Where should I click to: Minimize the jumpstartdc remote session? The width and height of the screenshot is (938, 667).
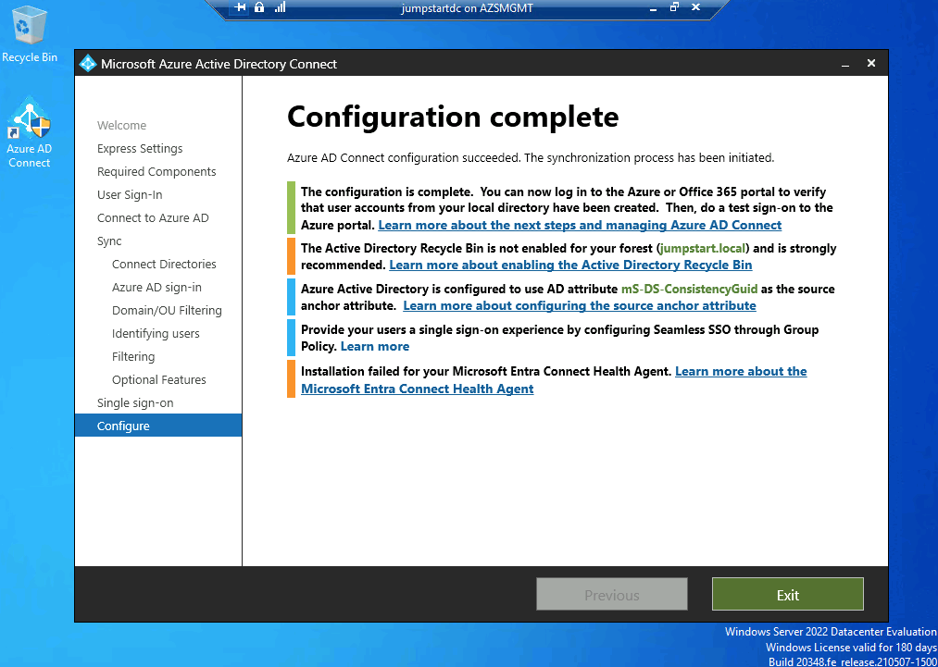click(x=653, y=7)
